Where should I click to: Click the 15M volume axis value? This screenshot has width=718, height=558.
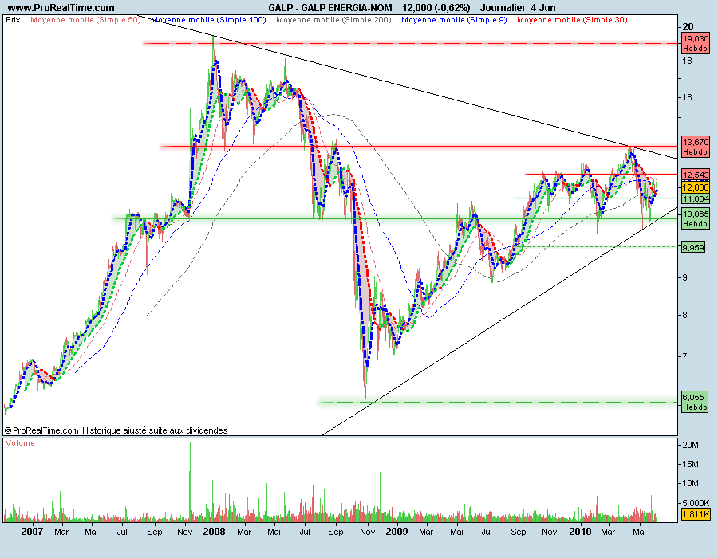point(690,464)
